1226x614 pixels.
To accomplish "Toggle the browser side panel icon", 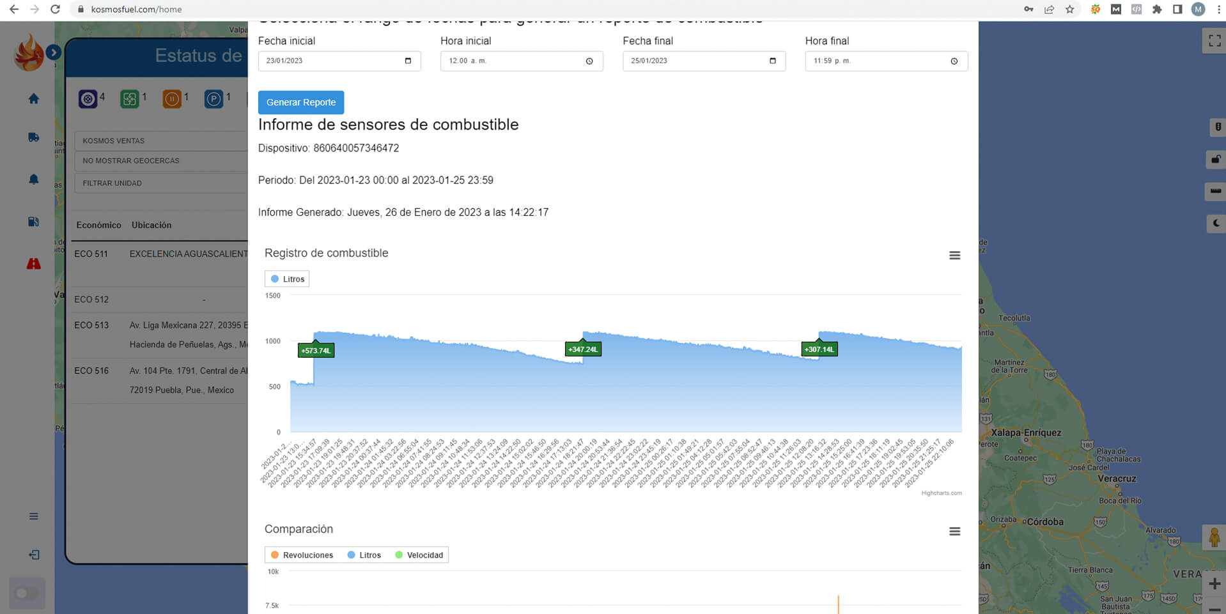I will pyautogui.click(x=1177, y=9).
